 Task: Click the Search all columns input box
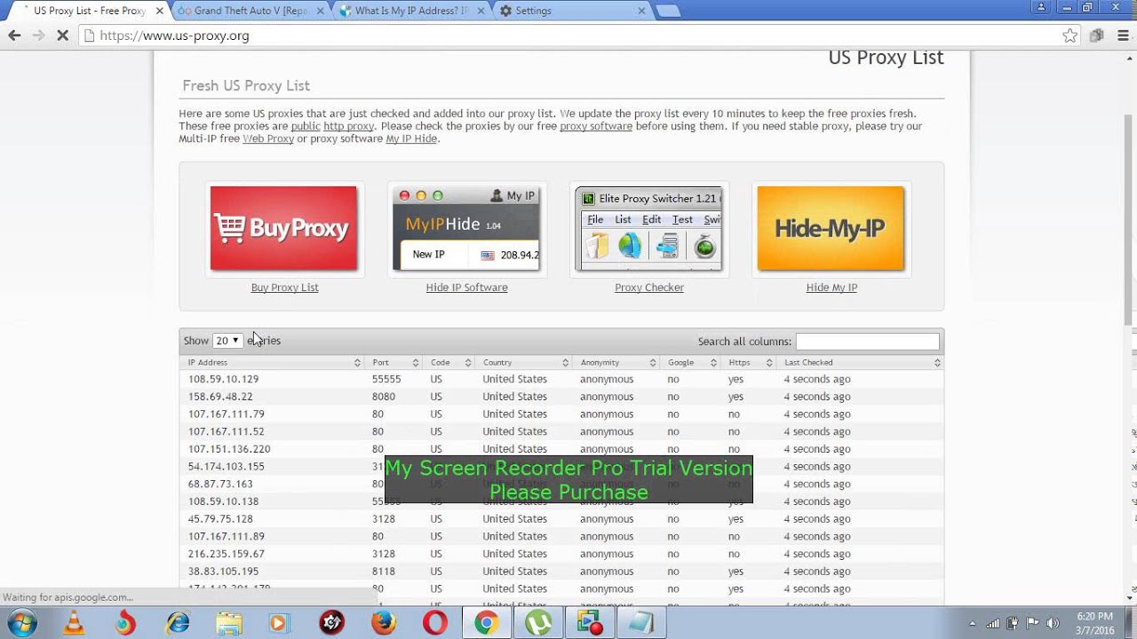[867, 341]
